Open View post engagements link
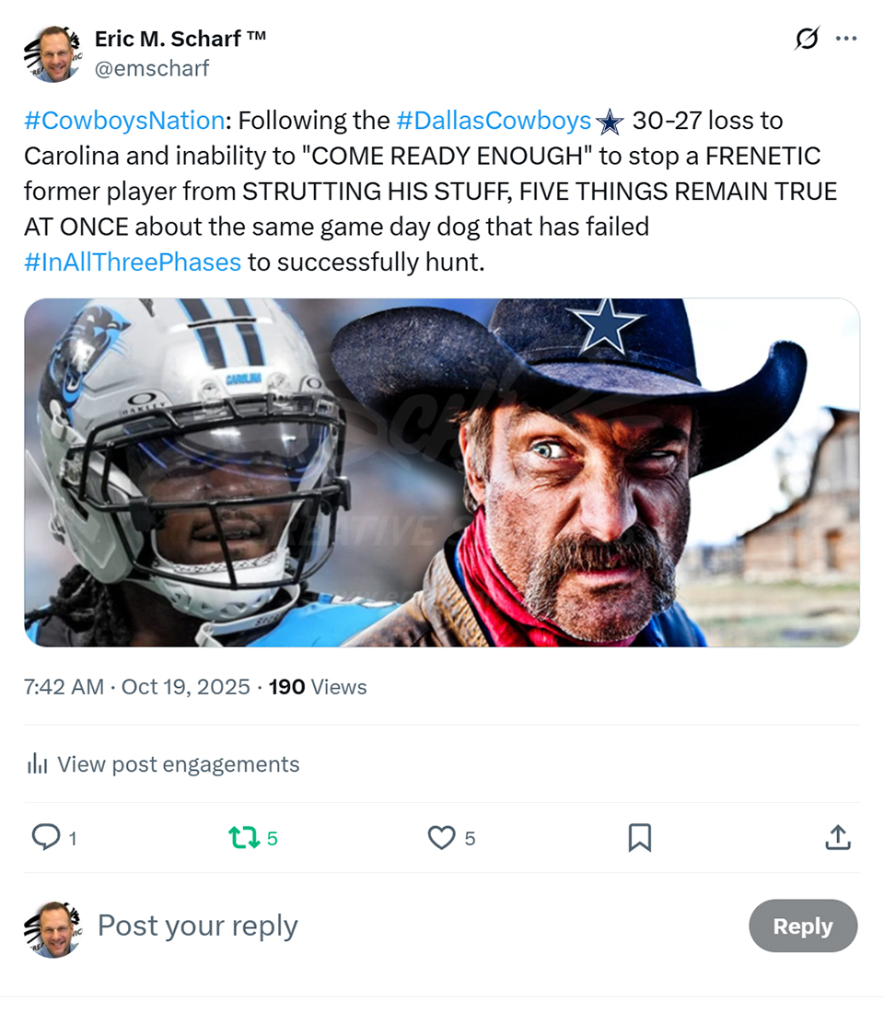The image size is (884, 1013). click(178, 764)
